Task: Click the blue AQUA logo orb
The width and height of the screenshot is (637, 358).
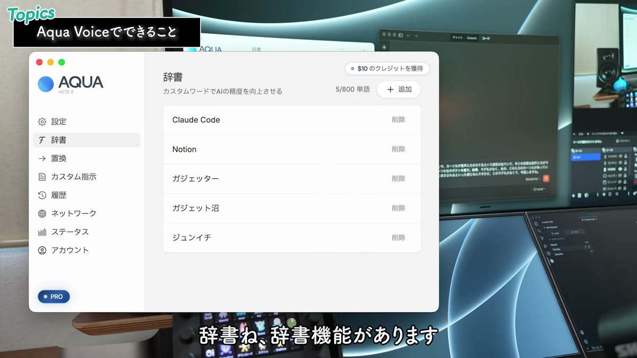Action: (46, 84)
